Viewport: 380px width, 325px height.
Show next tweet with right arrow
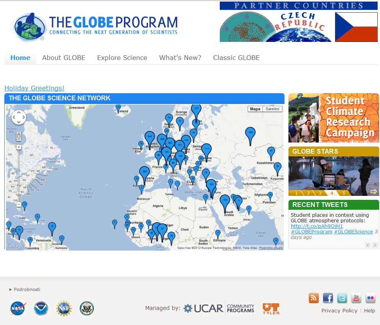(x=375, y=245)
